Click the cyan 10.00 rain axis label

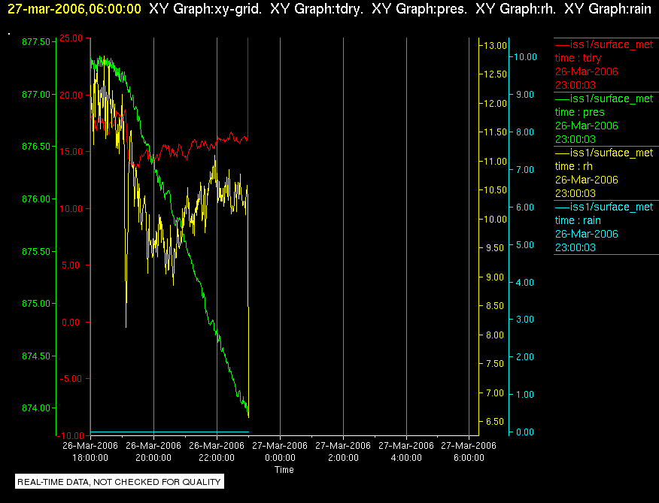(525, 57)
